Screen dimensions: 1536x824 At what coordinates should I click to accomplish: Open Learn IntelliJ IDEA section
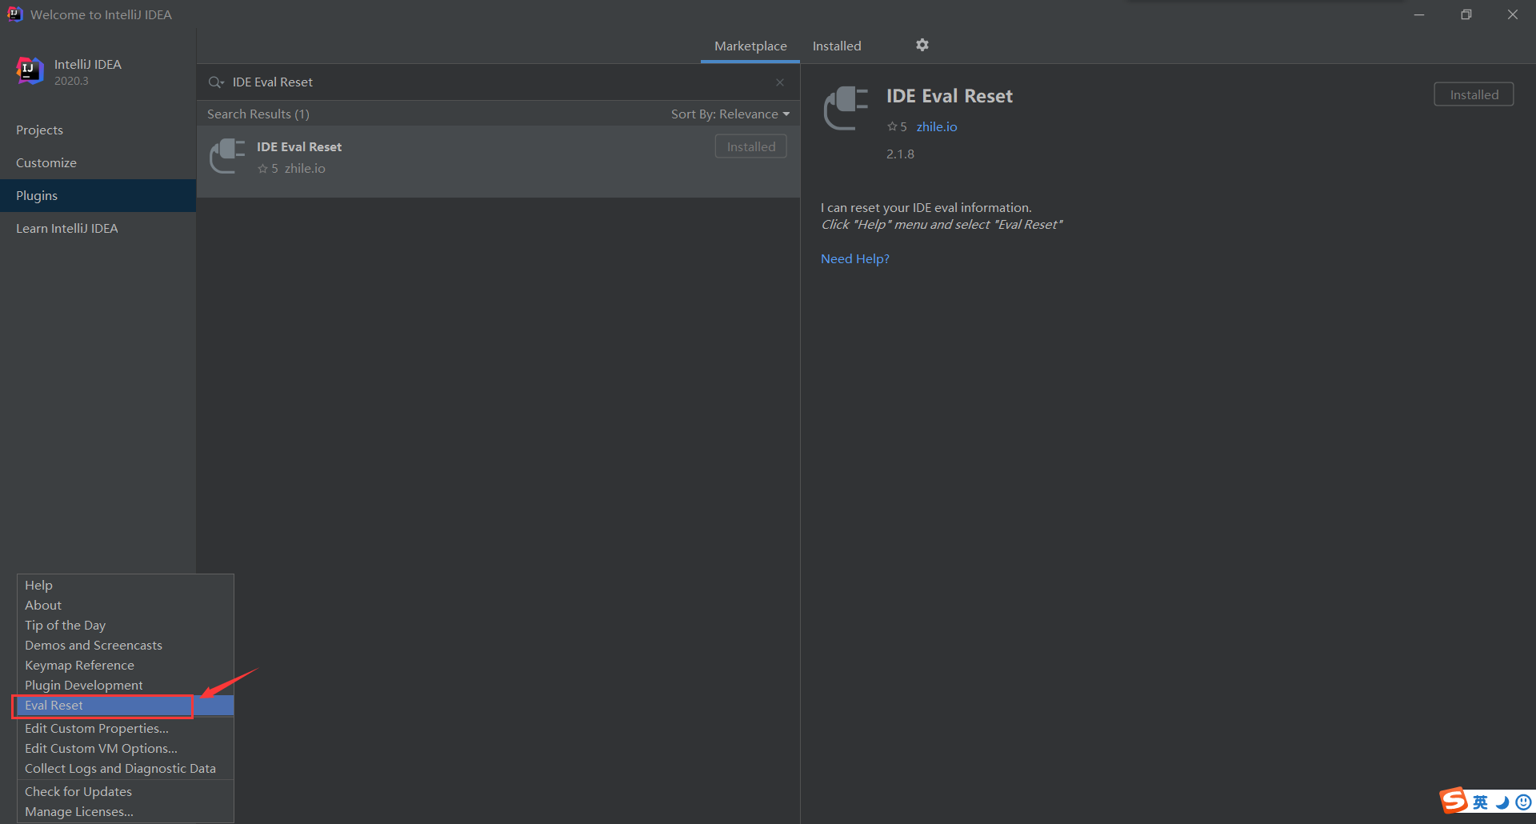[x=98, y=229]
